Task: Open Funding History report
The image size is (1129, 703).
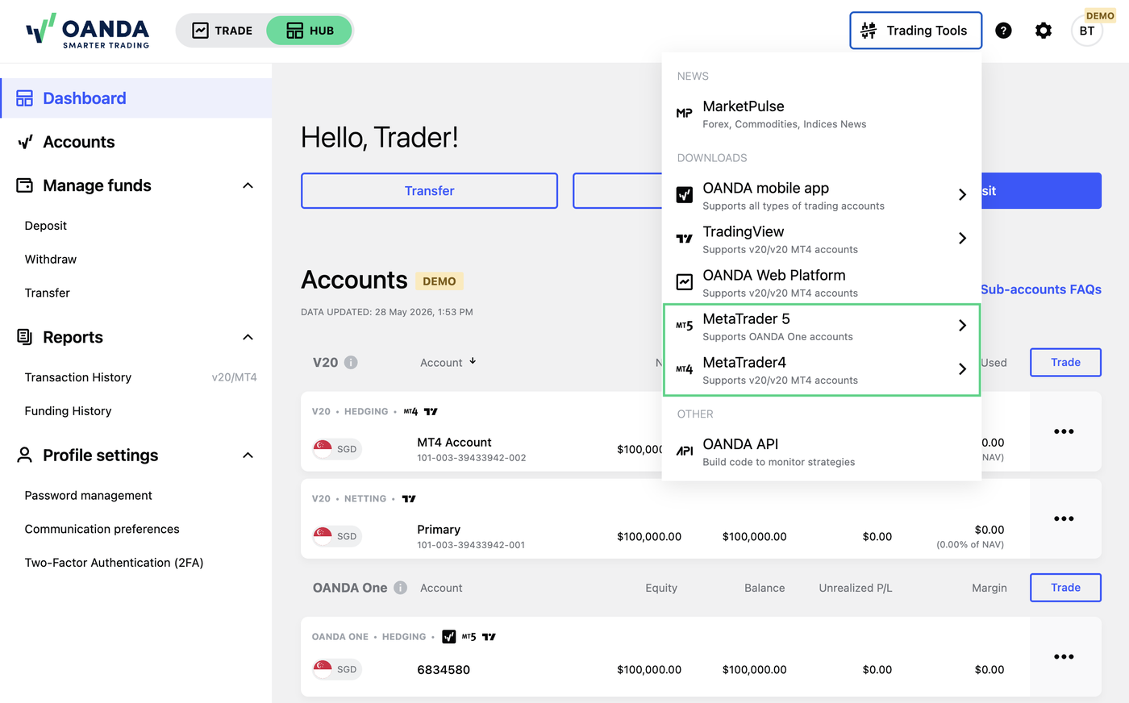Action: point(69,411)
